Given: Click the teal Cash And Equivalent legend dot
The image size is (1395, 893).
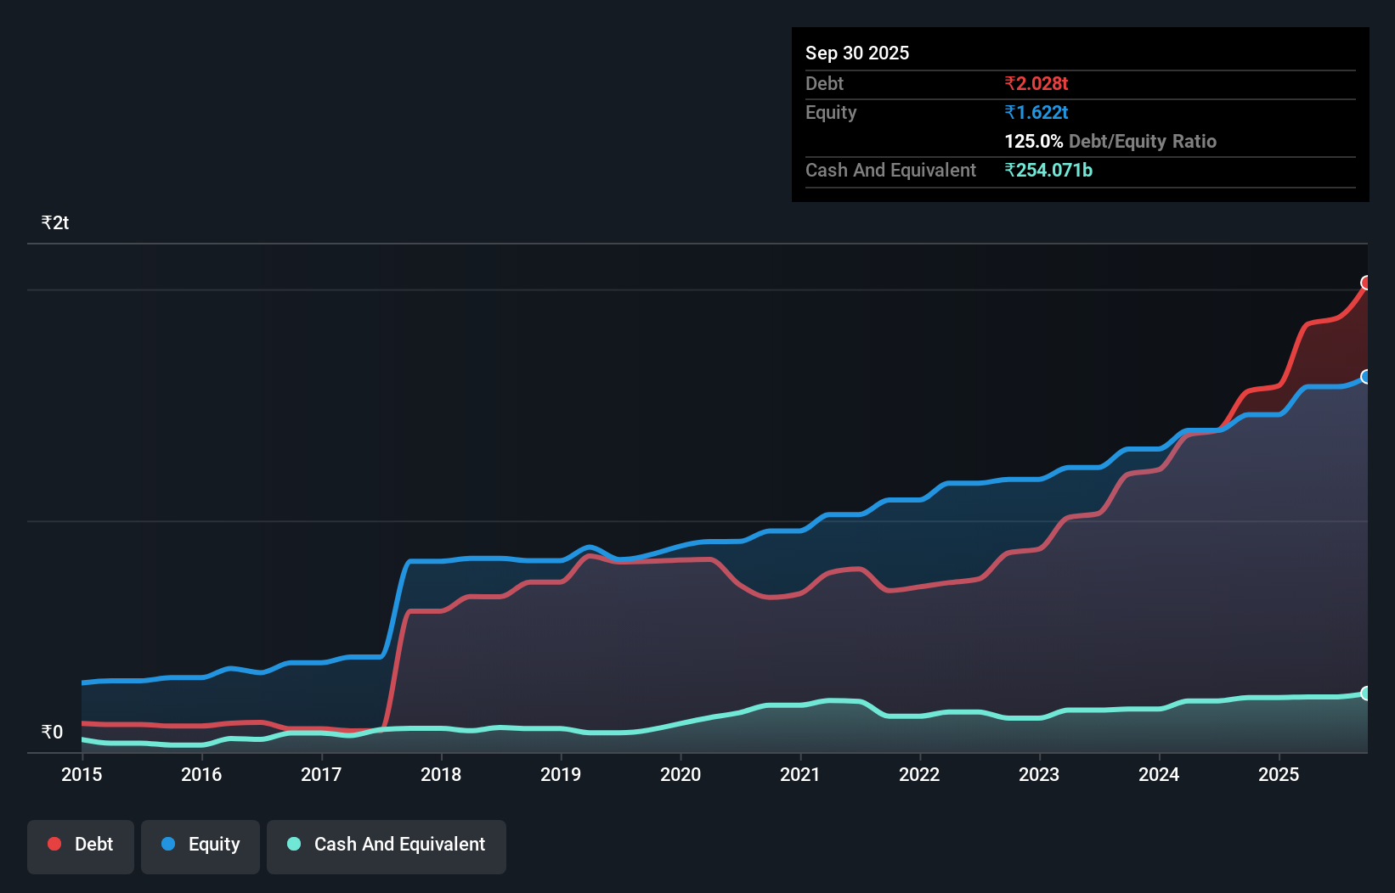Looking at the screenshot, I should tap(292, 844).
